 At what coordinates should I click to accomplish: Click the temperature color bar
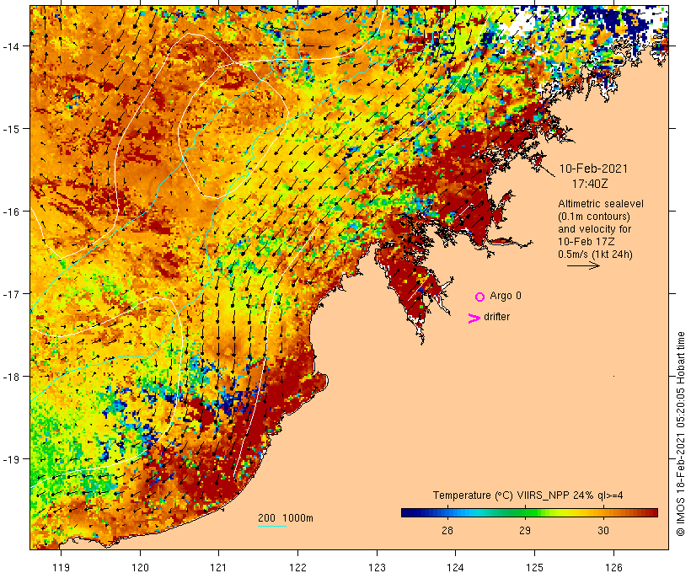coord(529,512)
